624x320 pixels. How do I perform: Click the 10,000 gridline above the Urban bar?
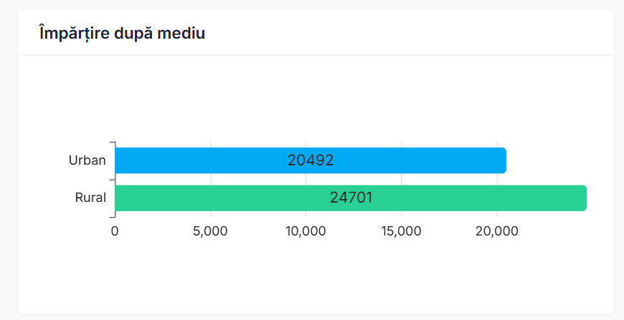point(306,145)
